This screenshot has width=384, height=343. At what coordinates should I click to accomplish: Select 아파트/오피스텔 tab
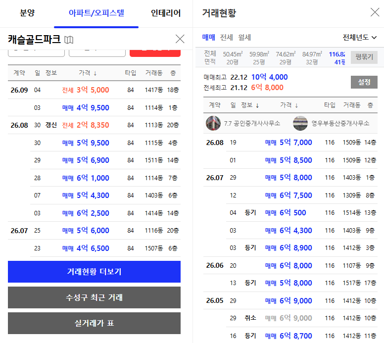click(96, 13)
